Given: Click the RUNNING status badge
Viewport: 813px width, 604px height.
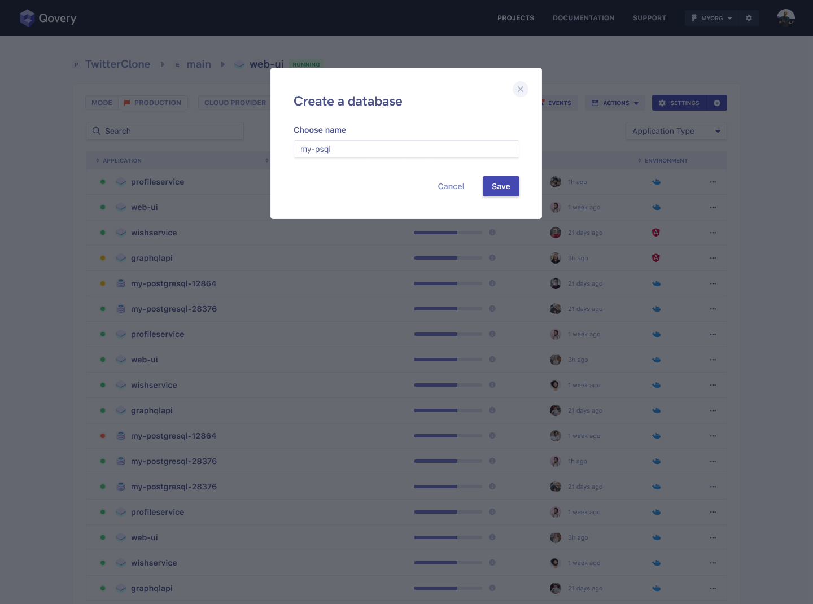Looking at the screenshot, I should [x=306, y=64].
